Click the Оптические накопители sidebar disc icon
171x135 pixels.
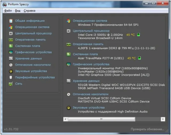(11, 65)
